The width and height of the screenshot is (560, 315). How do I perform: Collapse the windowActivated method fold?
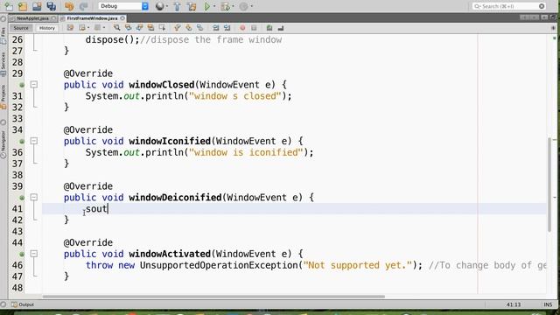[34, 254]
